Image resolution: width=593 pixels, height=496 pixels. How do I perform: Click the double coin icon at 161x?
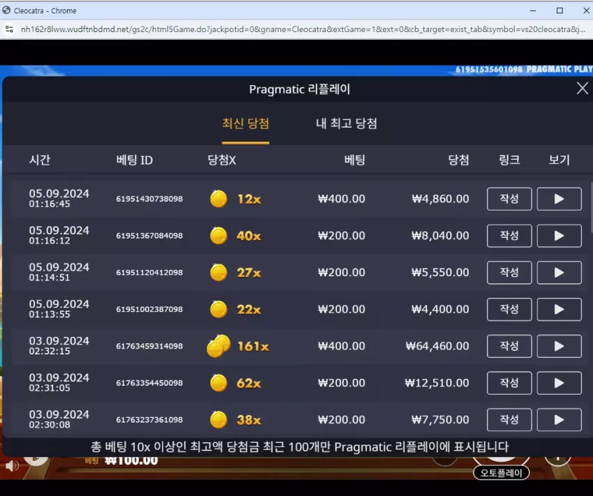[218, 346]
